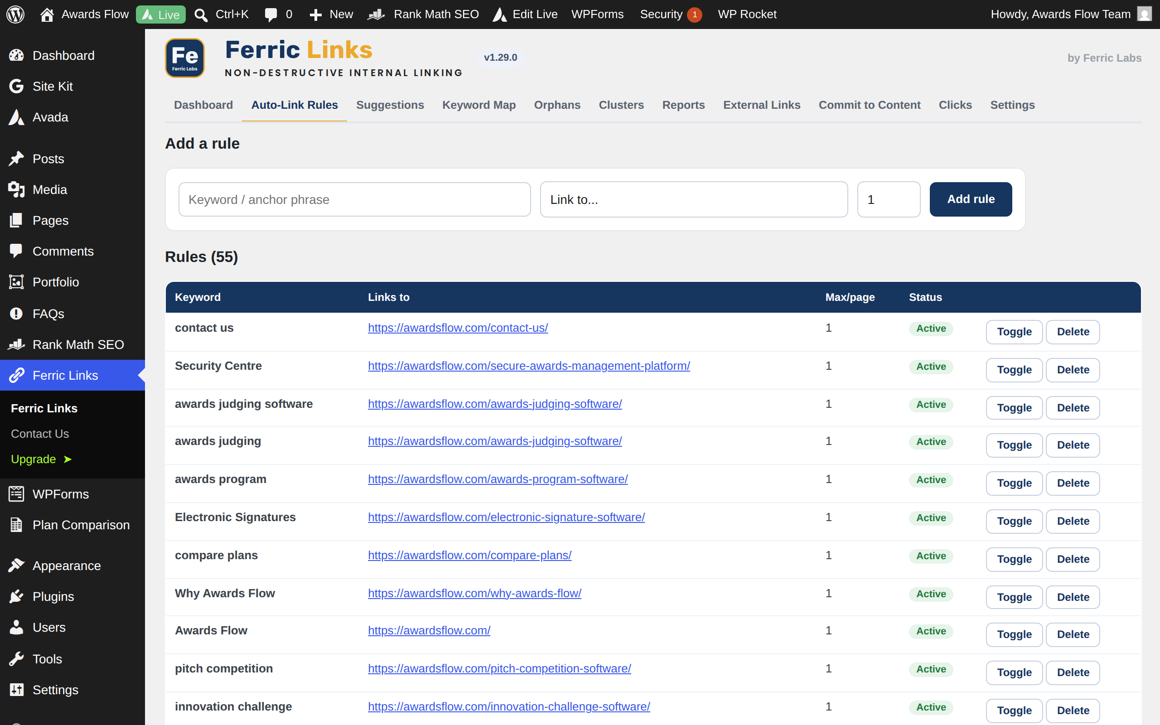The image size is (1160, 725).
Task: Click the Posts pin icon
Action: pyautogui.click(x=16, y=159)
